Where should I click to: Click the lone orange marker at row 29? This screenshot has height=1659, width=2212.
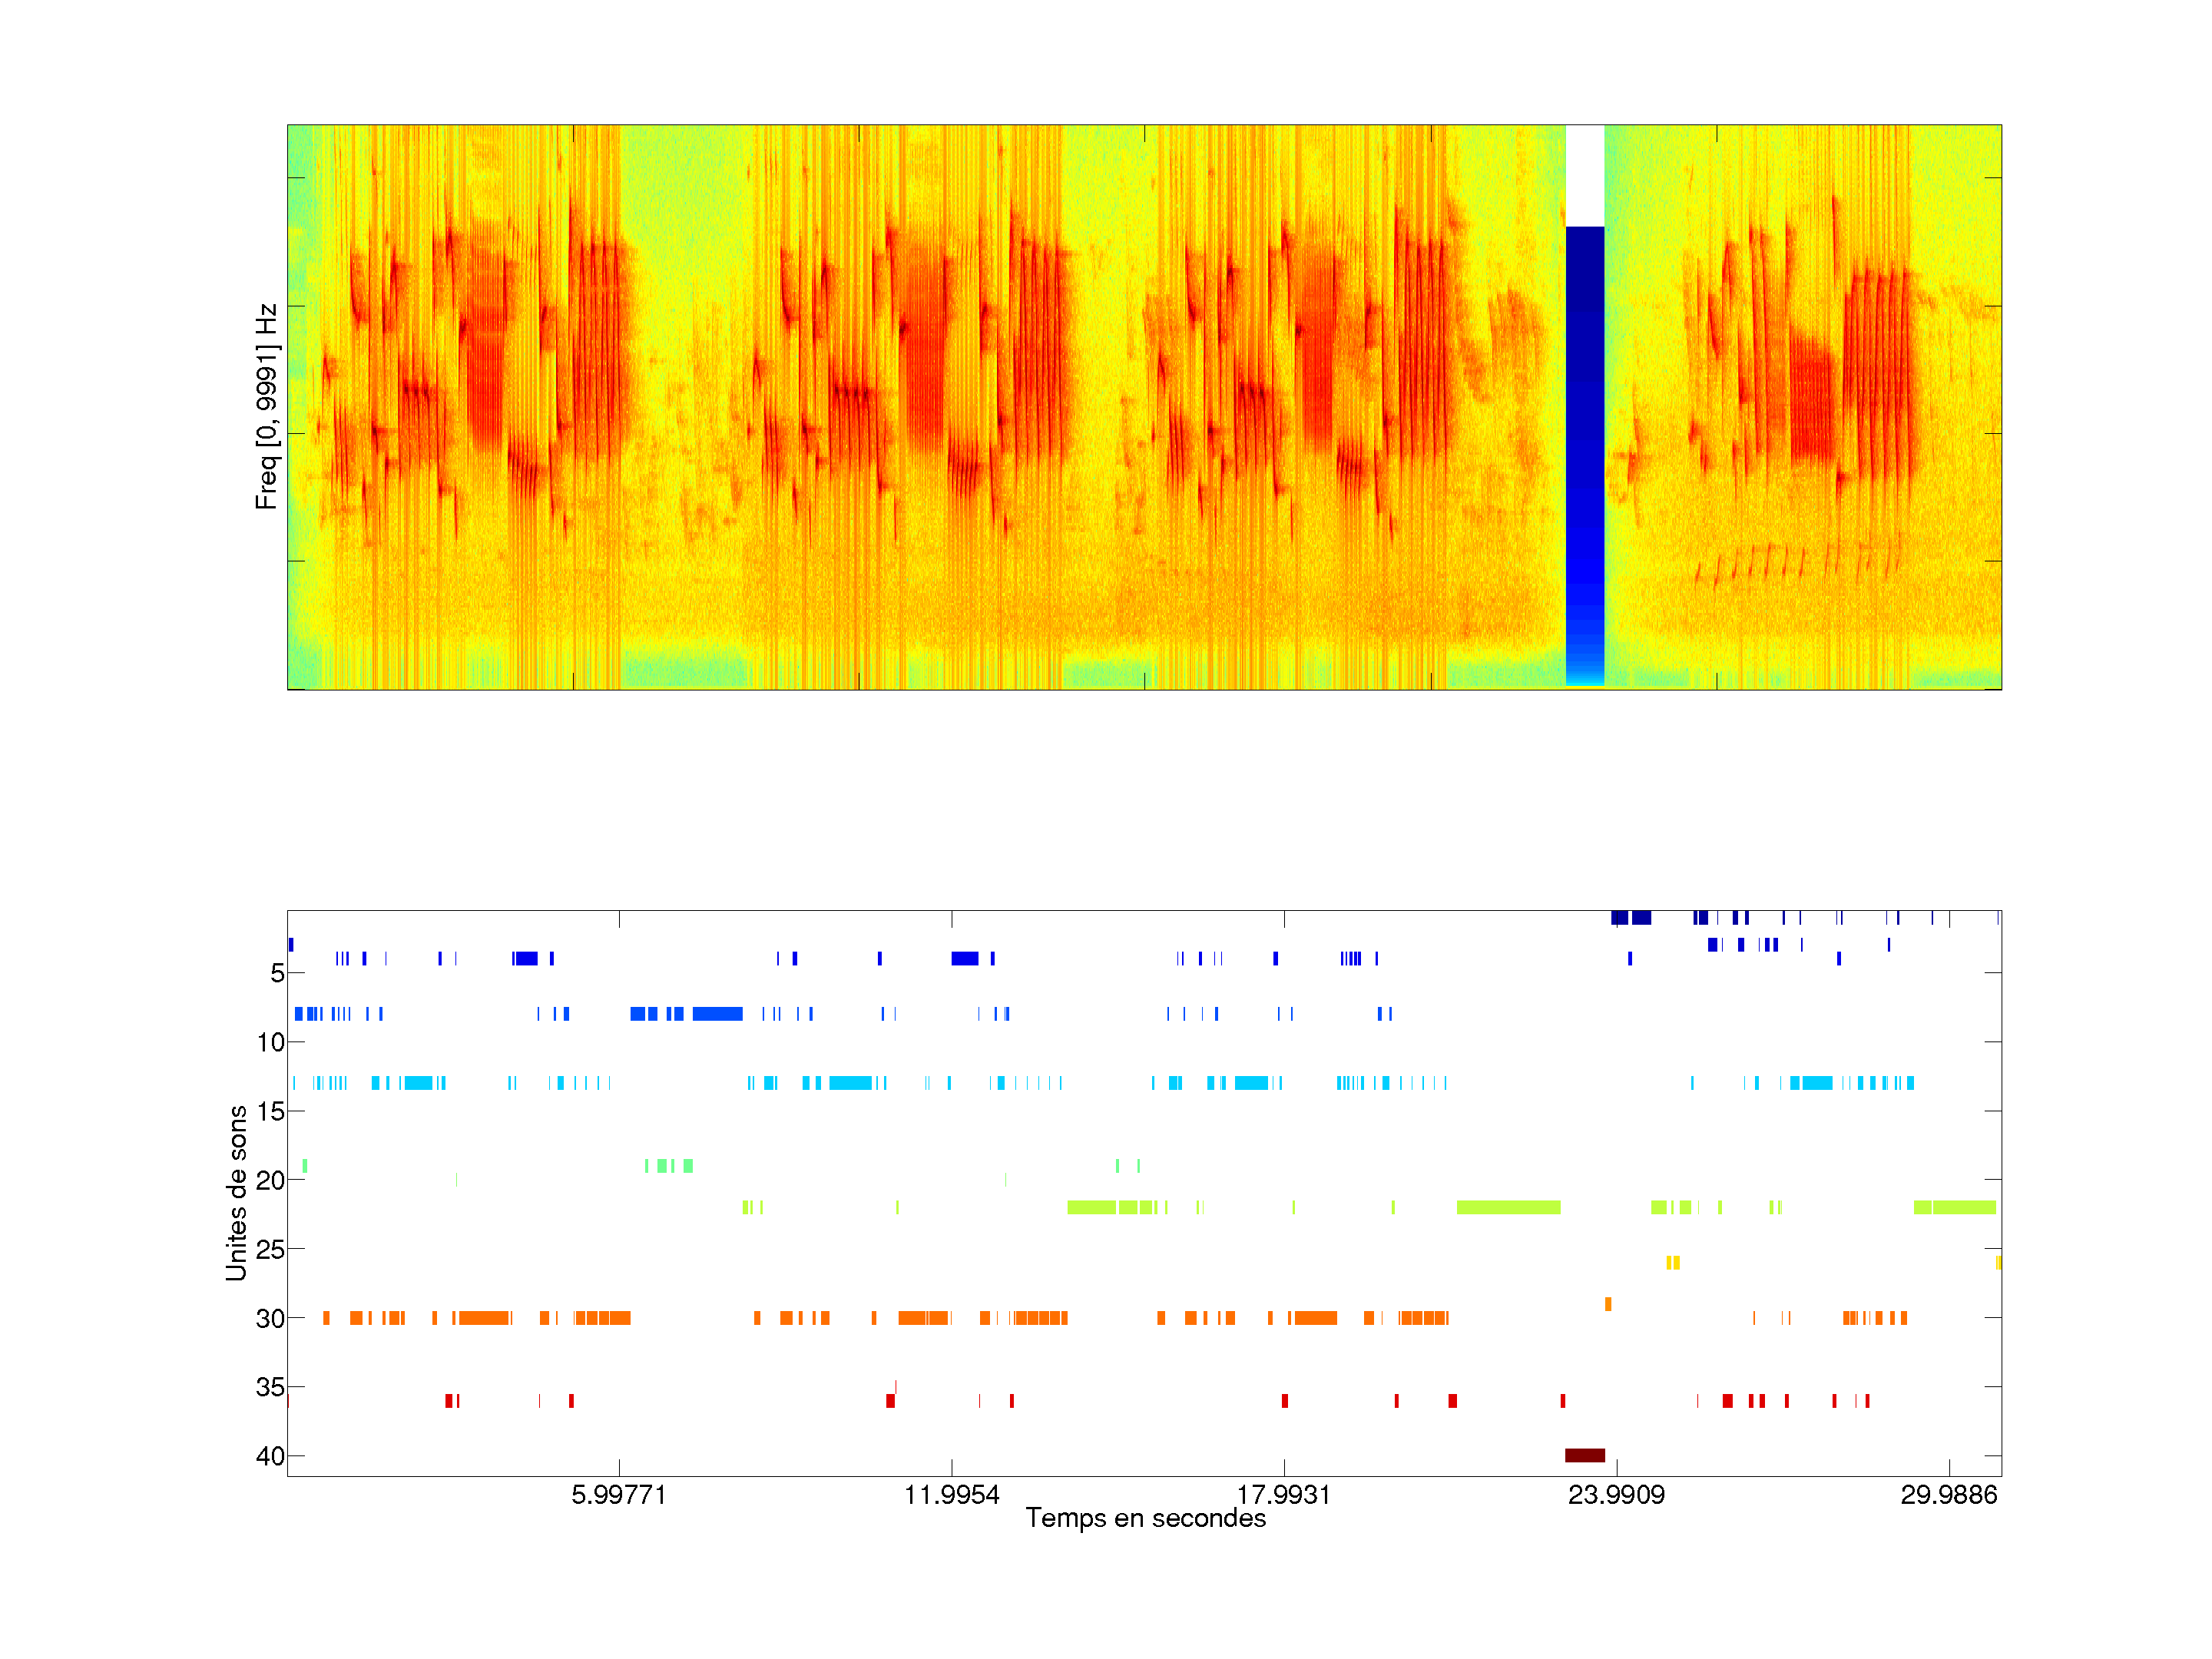pyautogui.click(x=1608, y=1304)
